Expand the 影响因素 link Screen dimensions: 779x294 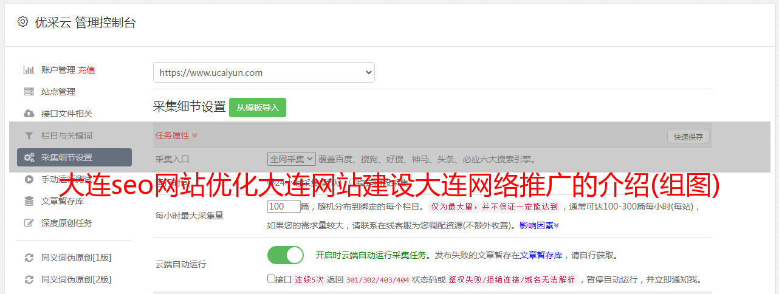(x=539, y=225)
